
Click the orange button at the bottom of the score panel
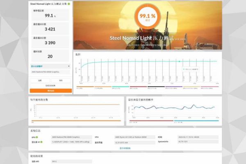click(51, 91)
